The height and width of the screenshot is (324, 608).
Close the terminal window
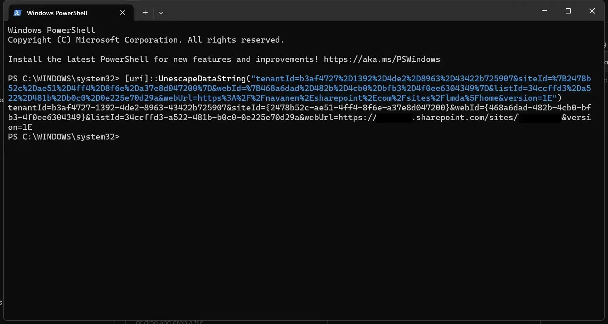point(592,11)
